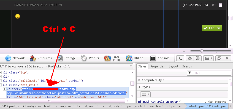This screenshot has height=109, width=233.
Task: Select li.post_edit breadcrumb
Action: pos(177,106)
